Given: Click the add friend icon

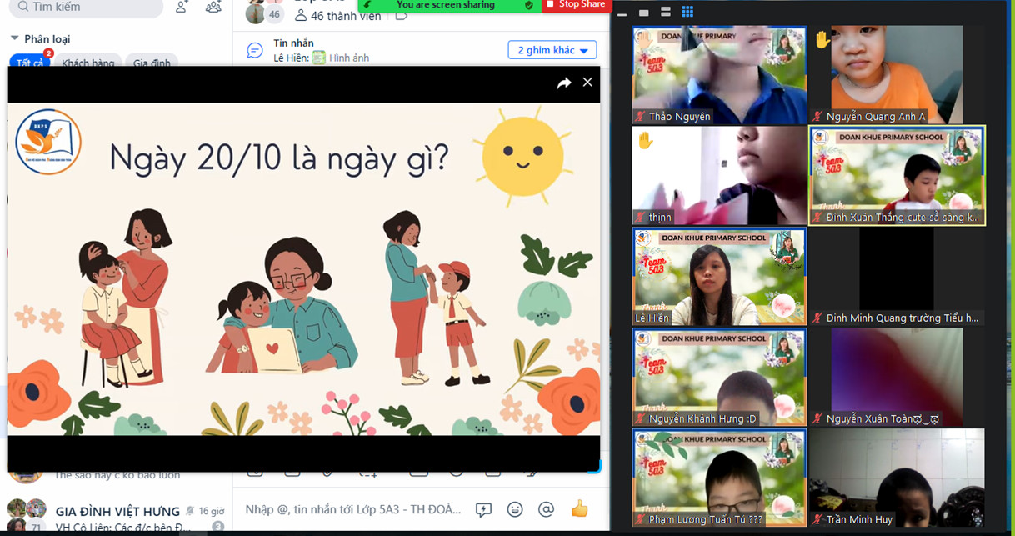Looking at the screenshot, I should (182, 8).
